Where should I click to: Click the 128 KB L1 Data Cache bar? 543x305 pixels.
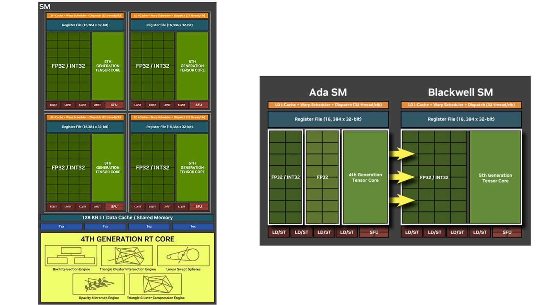coord(127,217)
